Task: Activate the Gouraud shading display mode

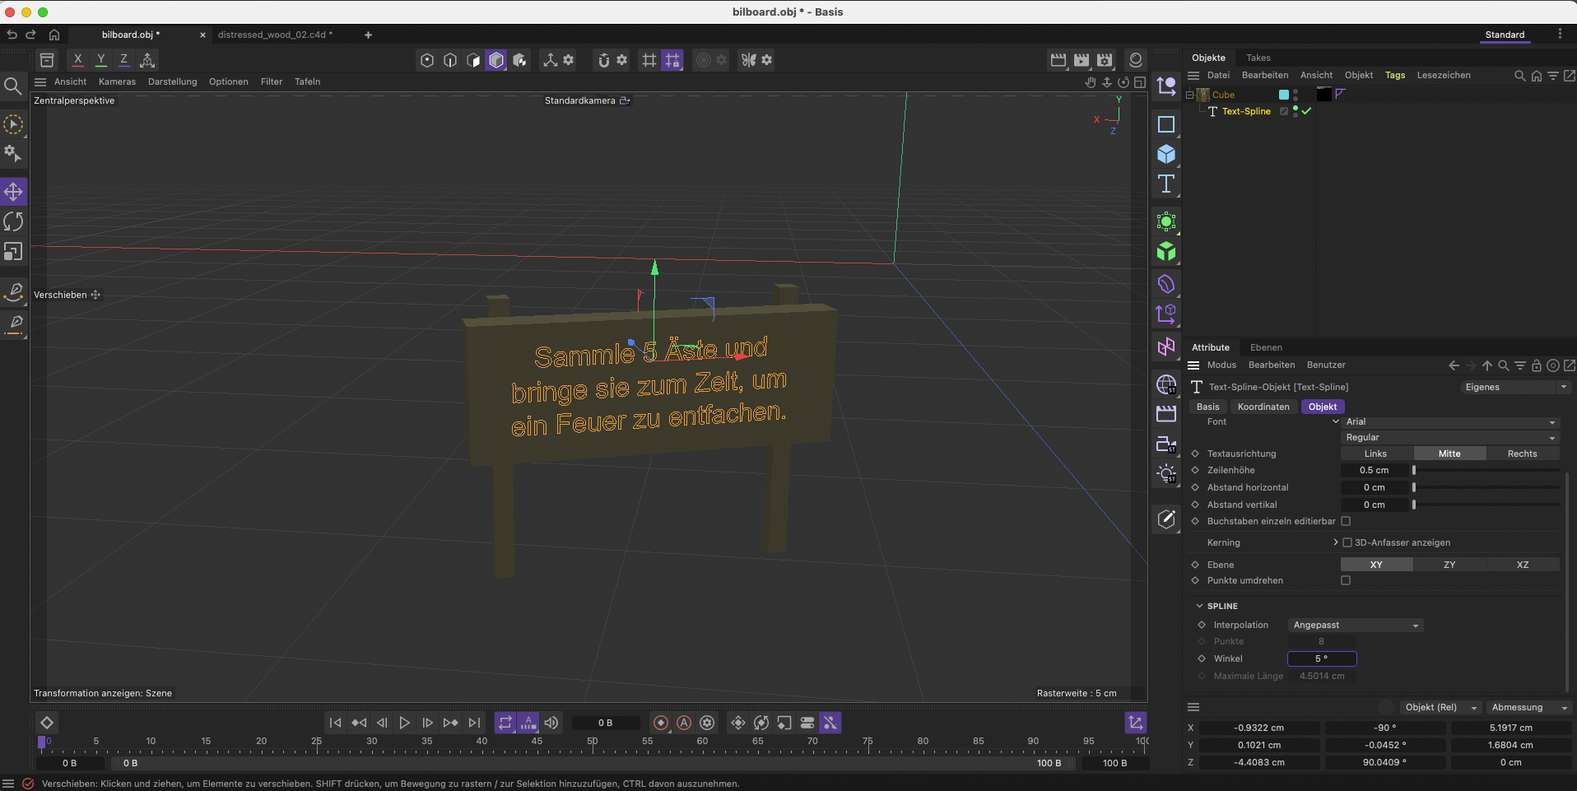Action: 496,59
